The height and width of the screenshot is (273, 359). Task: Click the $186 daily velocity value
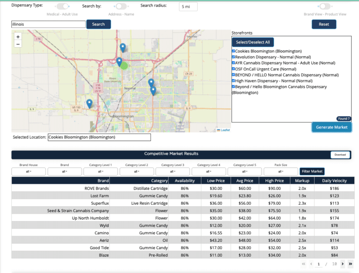tap(334, 188)
